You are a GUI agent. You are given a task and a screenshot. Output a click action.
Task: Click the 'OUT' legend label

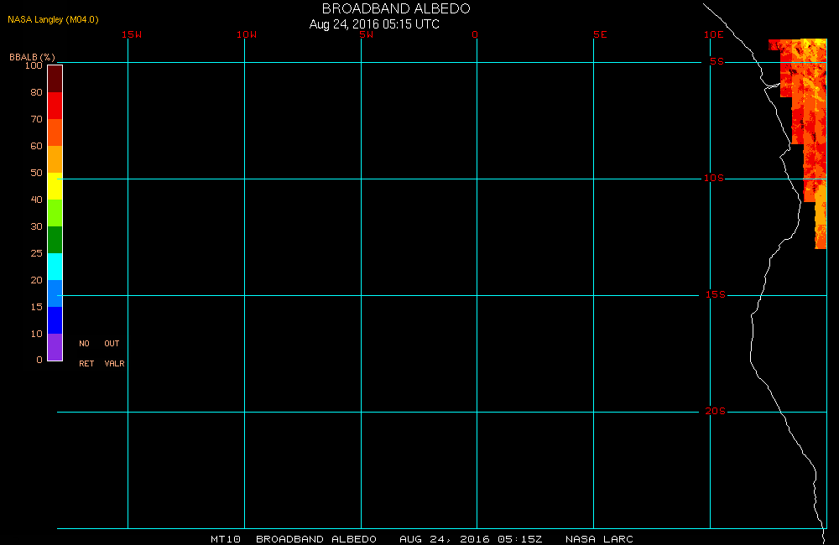[112, 344]
